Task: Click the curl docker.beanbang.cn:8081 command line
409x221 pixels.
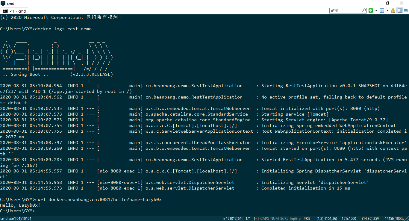Action: pos(81,199)
